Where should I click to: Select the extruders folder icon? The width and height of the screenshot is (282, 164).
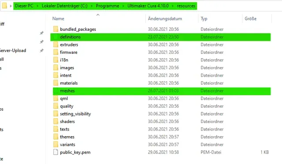point(56,45)
